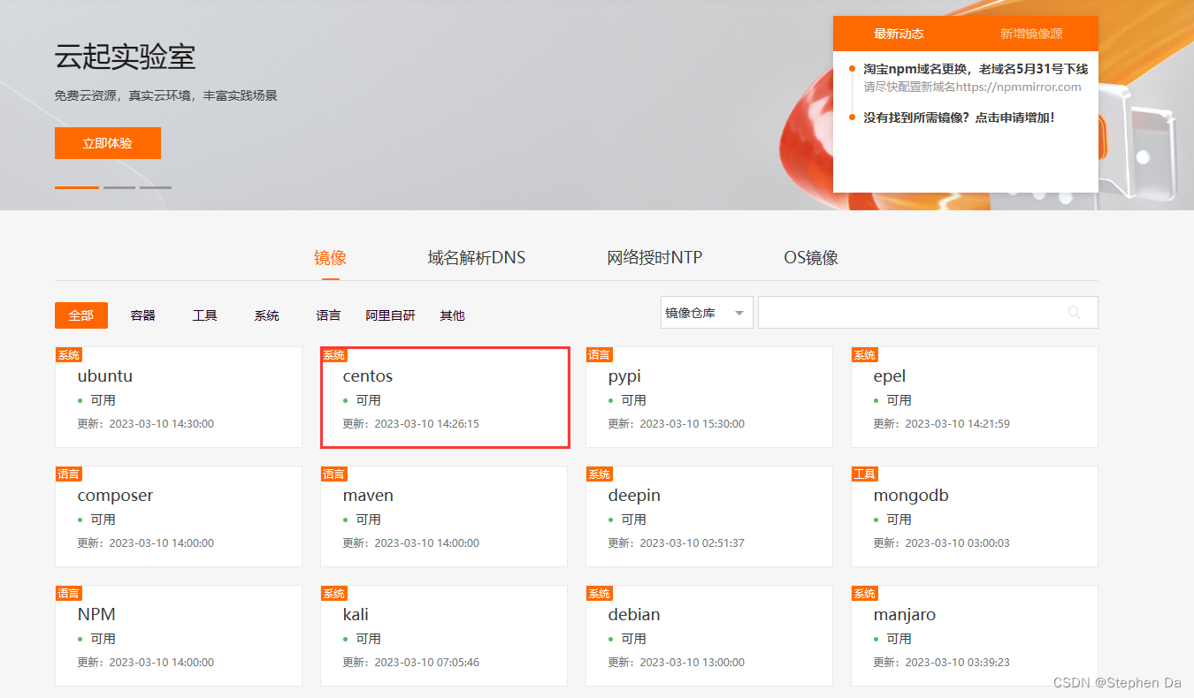Click the mirror search input field
1194x698 pixels.
[928, 313]
